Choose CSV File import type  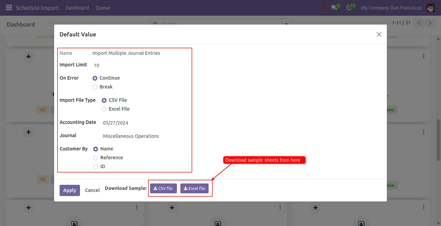[x=104, y=100]
